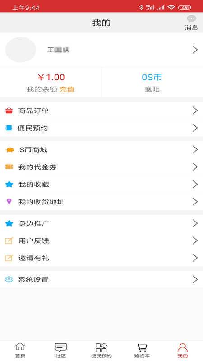Tap the orange piggy bank S币商城 icon
The width and height of the screenshot is (203, 361).
click(10, 150)
